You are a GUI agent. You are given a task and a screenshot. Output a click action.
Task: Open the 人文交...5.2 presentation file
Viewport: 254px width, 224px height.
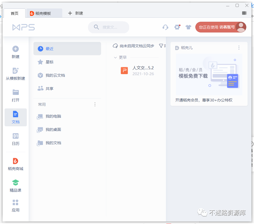(137, 71)
